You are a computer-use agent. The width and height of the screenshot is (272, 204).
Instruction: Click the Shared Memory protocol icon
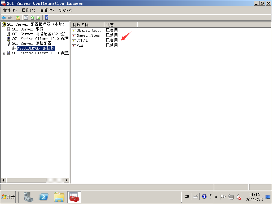coord(74,30)
